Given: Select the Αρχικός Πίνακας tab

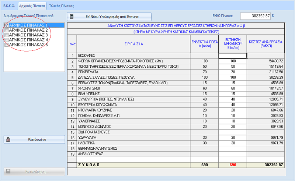Looking at the screenshot, I should 32,6.
